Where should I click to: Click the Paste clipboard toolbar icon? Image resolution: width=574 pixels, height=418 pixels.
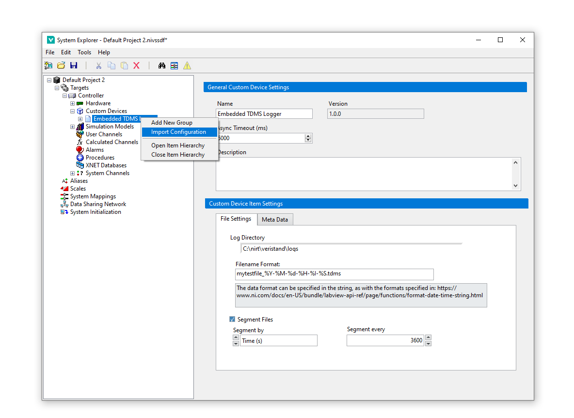[125, 65]
